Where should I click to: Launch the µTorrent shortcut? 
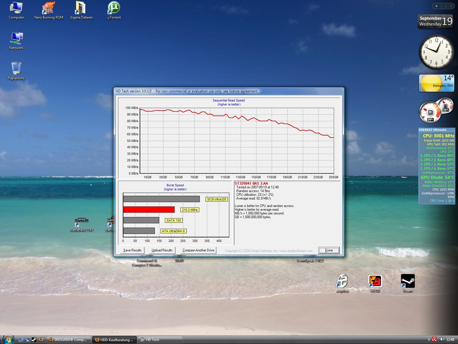click(114, 10)
